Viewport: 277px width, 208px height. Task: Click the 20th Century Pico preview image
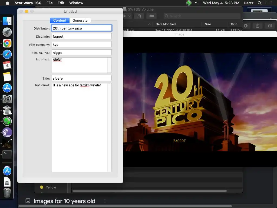click(200, 102)
